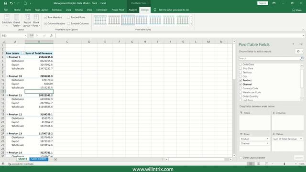Click the Update button
The height and width of the screenshot is (172, 306).
[299, 157]
